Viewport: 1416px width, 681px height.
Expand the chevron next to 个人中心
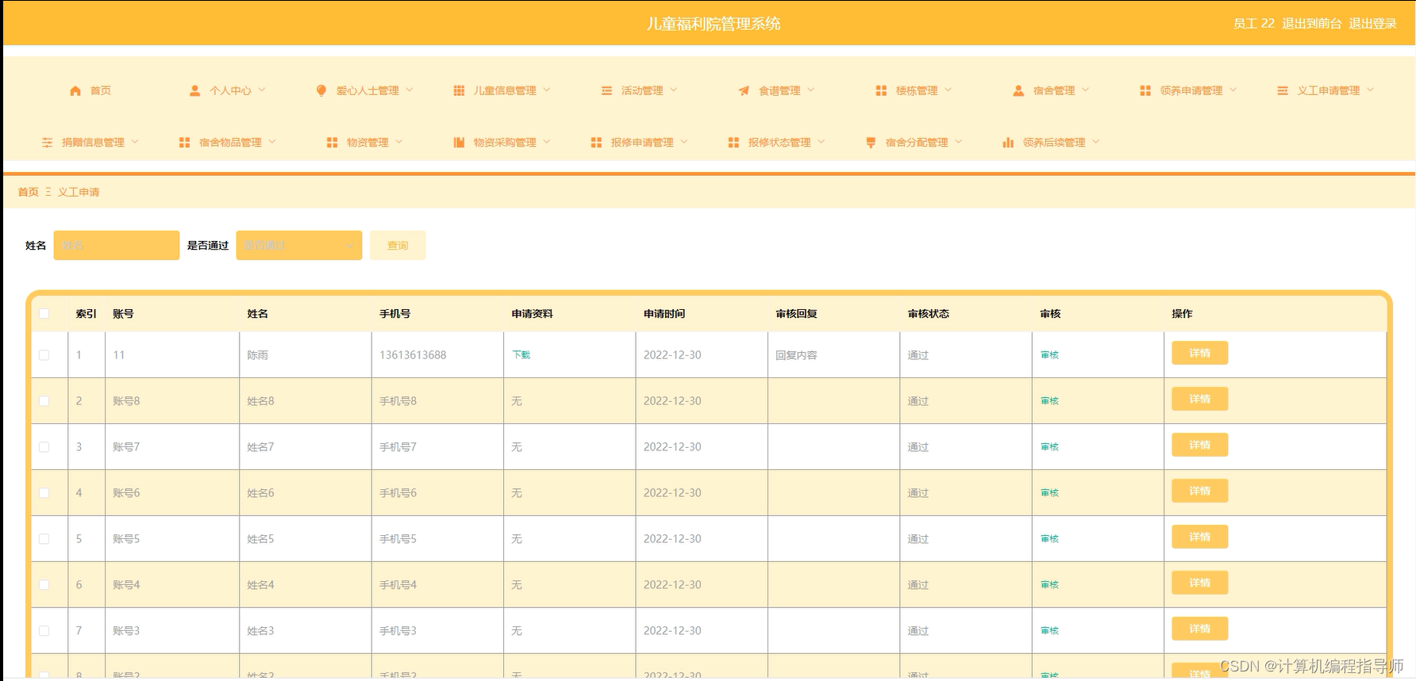click(262, 90)
